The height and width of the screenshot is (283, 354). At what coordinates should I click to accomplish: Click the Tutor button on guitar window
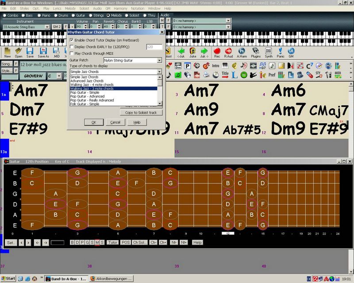(x=112, y=242)
